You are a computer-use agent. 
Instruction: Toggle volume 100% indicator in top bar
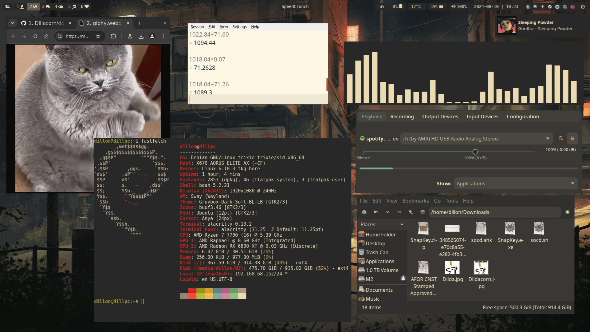click(x=459, y=6)
